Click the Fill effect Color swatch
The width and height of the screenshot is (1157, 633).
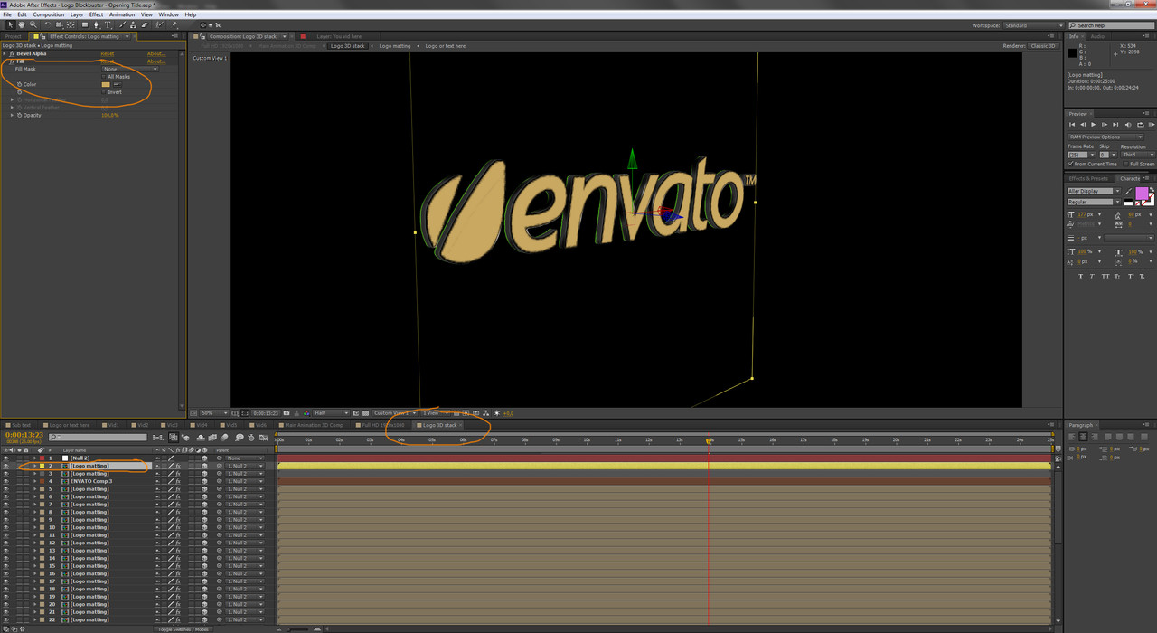(106, 84)
